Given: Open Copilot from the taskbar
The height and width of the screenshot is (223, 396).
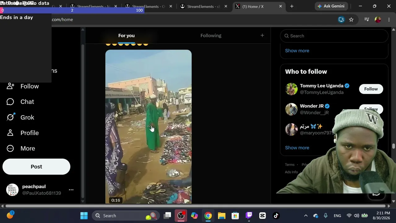Looking at the screenshot, I should (194, 216).
